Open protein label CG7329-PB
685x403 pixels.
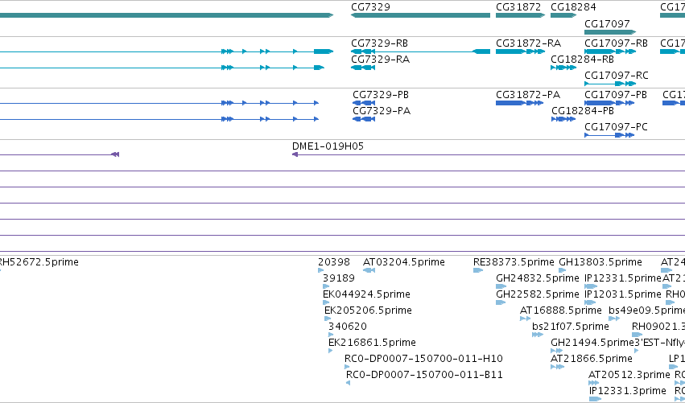(381, 95)
